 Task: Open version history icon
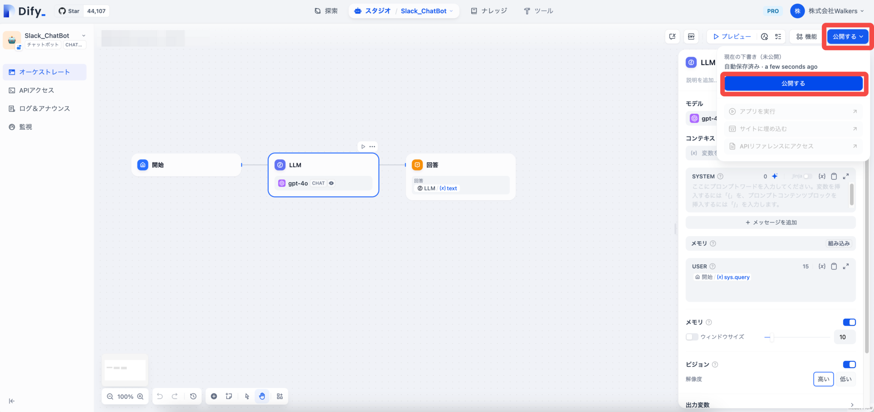pyautogui.click(x=193, y=396)
